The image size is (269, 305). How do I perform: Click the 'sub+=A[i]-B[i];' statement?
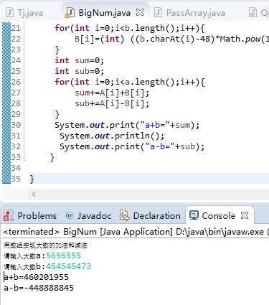pos(112,103)
